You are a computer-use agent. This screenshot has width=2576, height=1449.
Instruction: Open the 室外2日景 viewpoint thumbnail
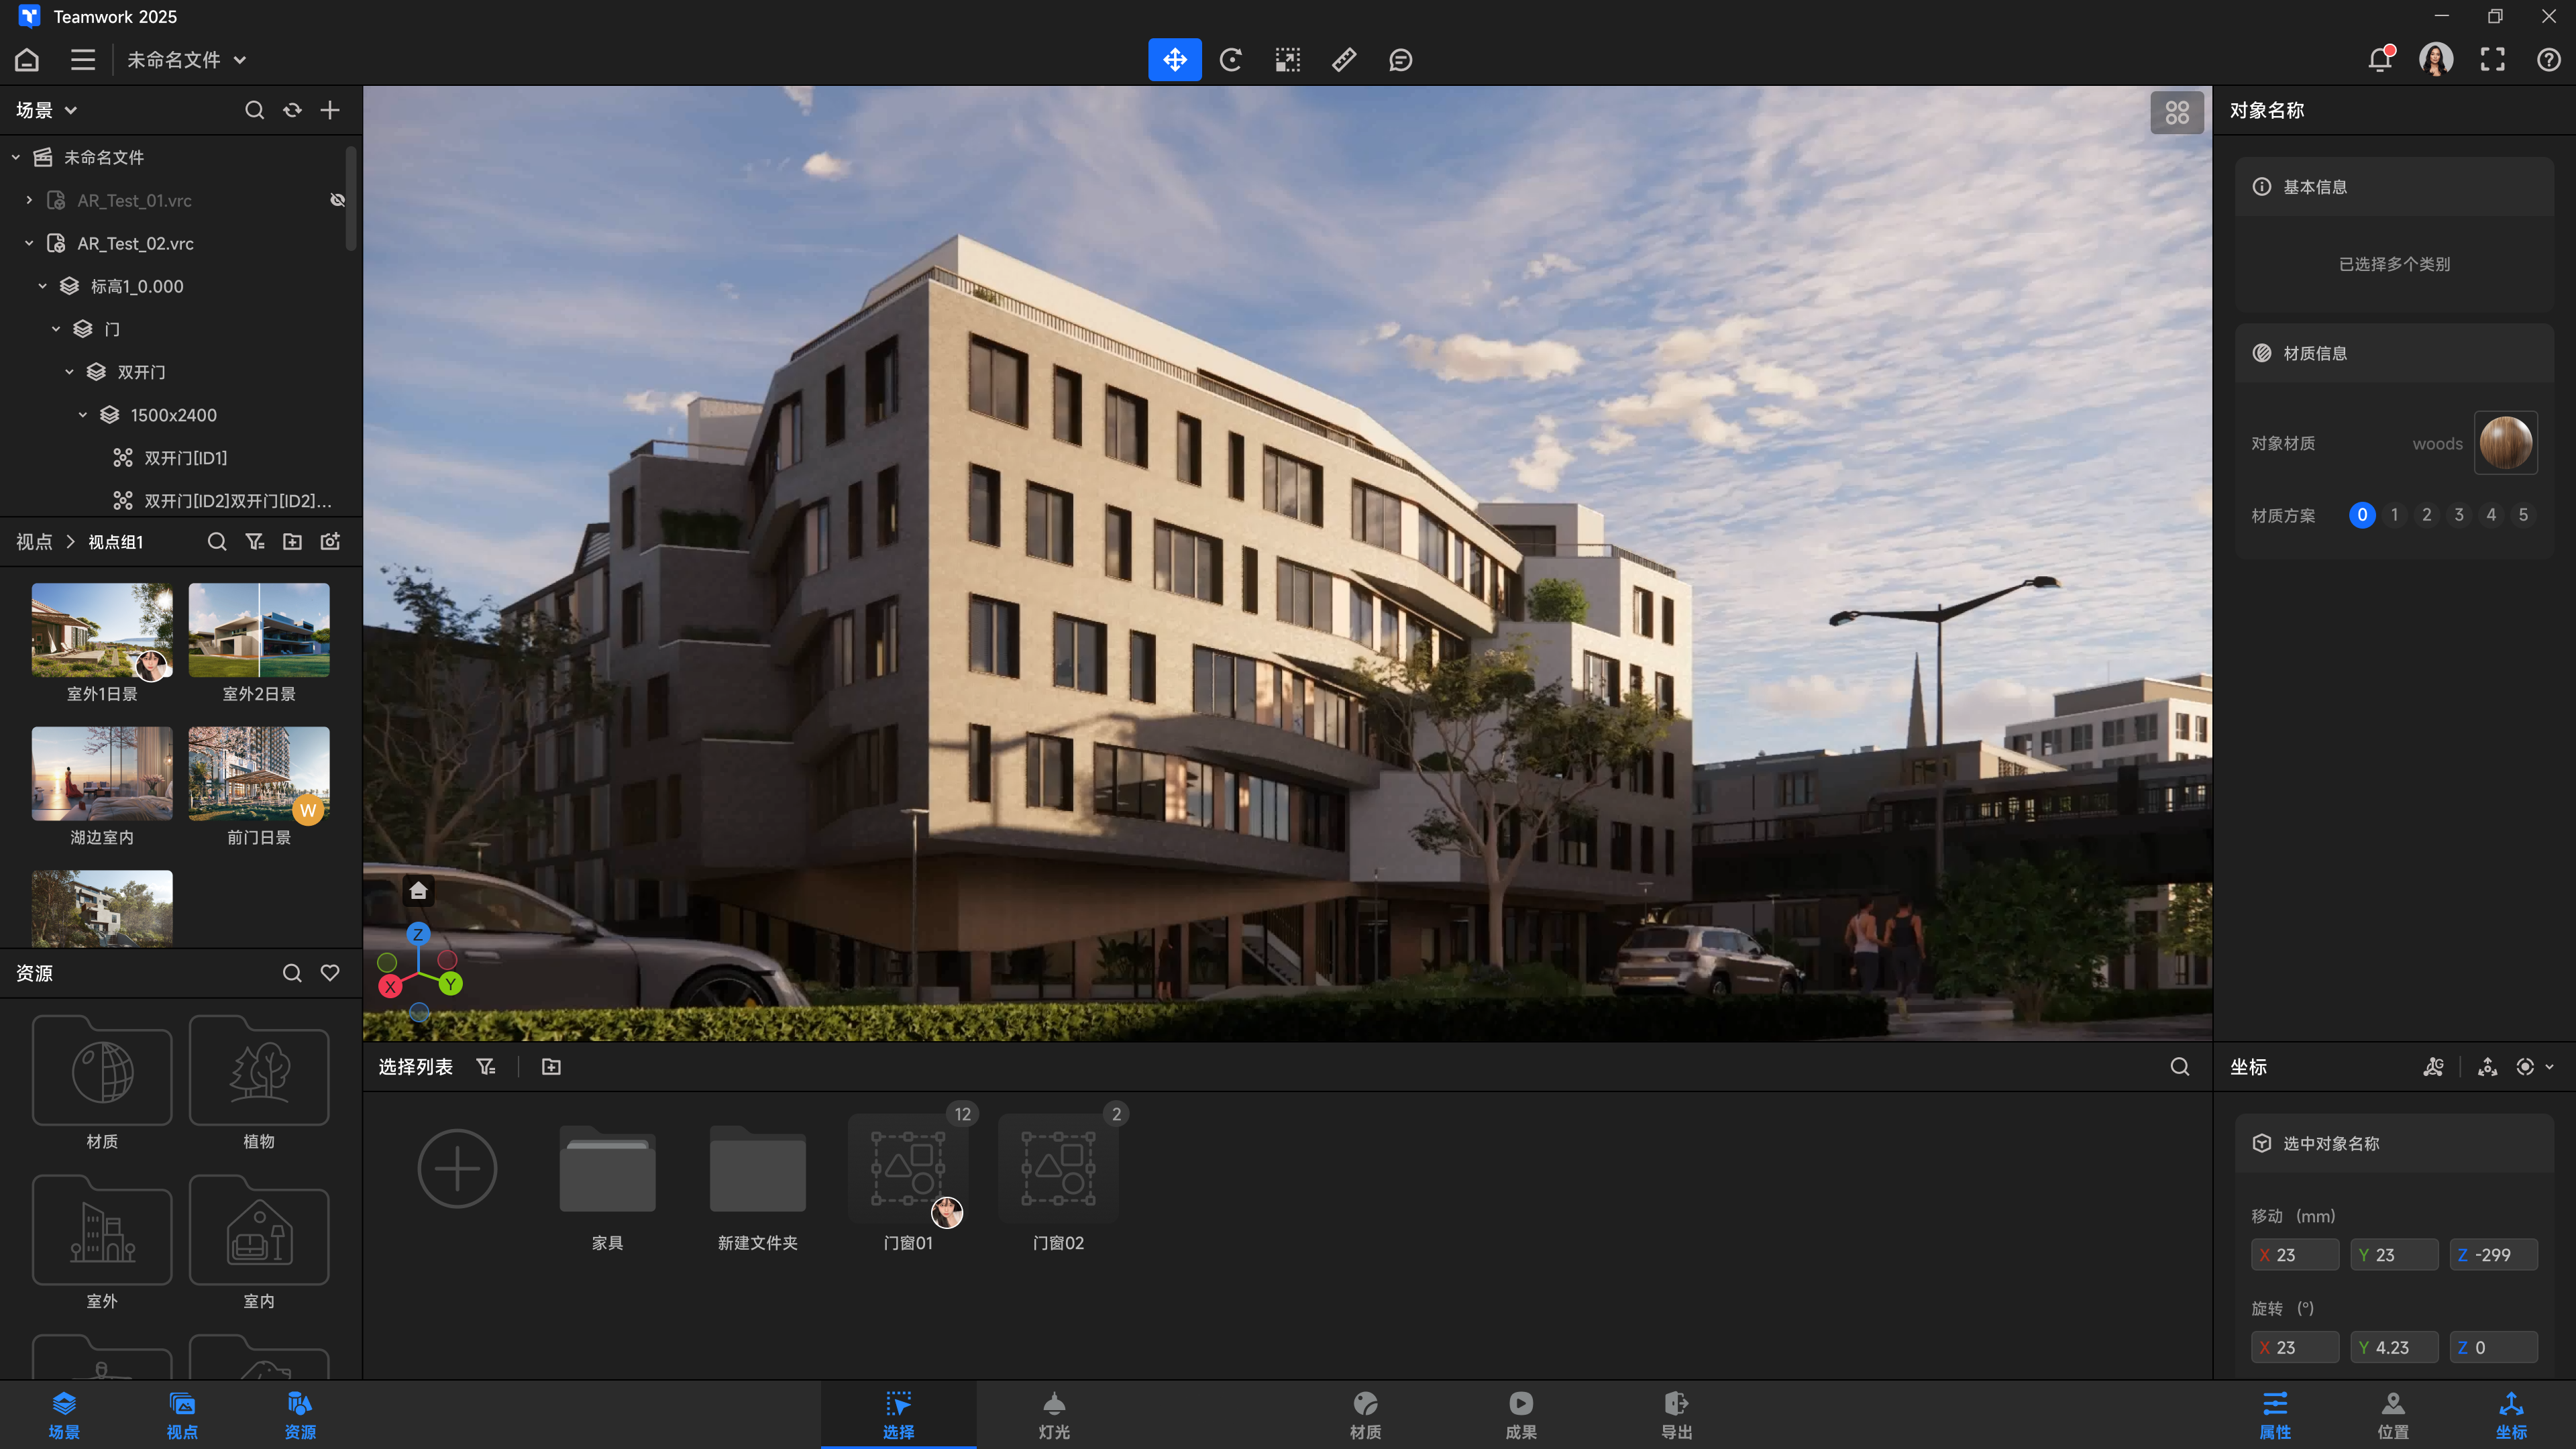pos(259,631)
